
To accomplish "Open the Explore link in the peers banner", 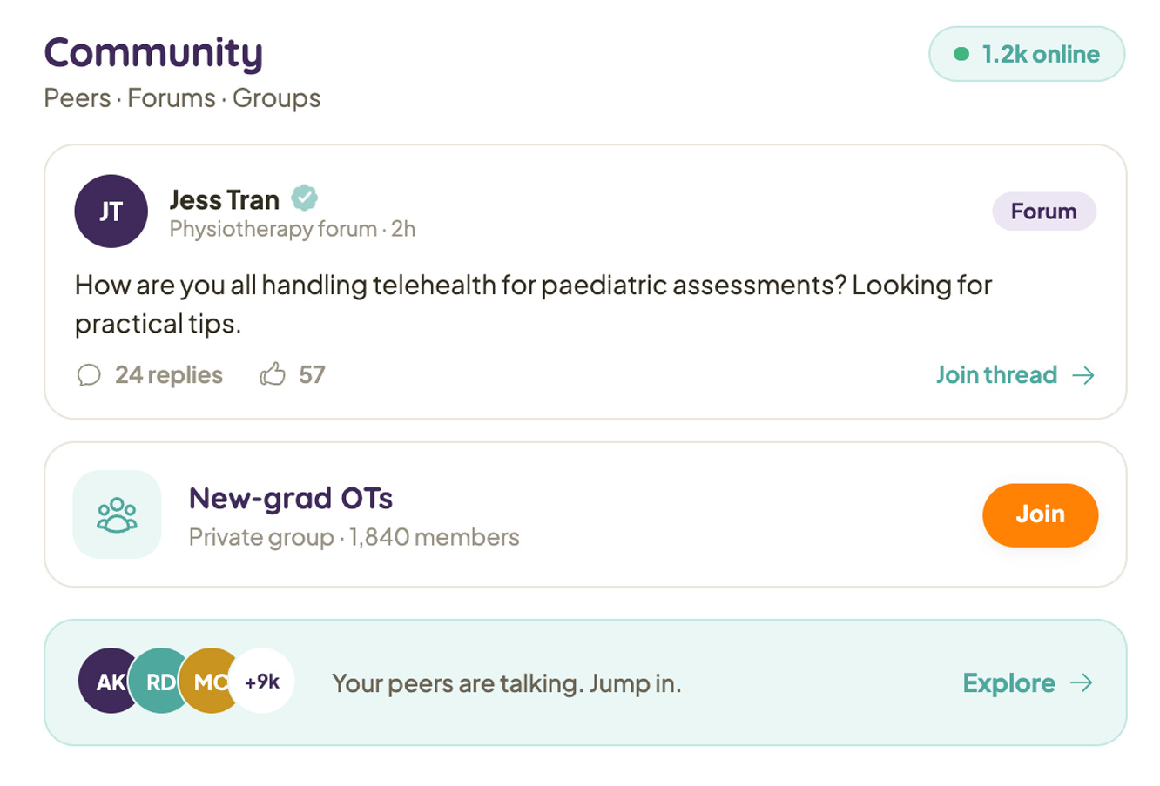I will click(x=1028, y=683).
